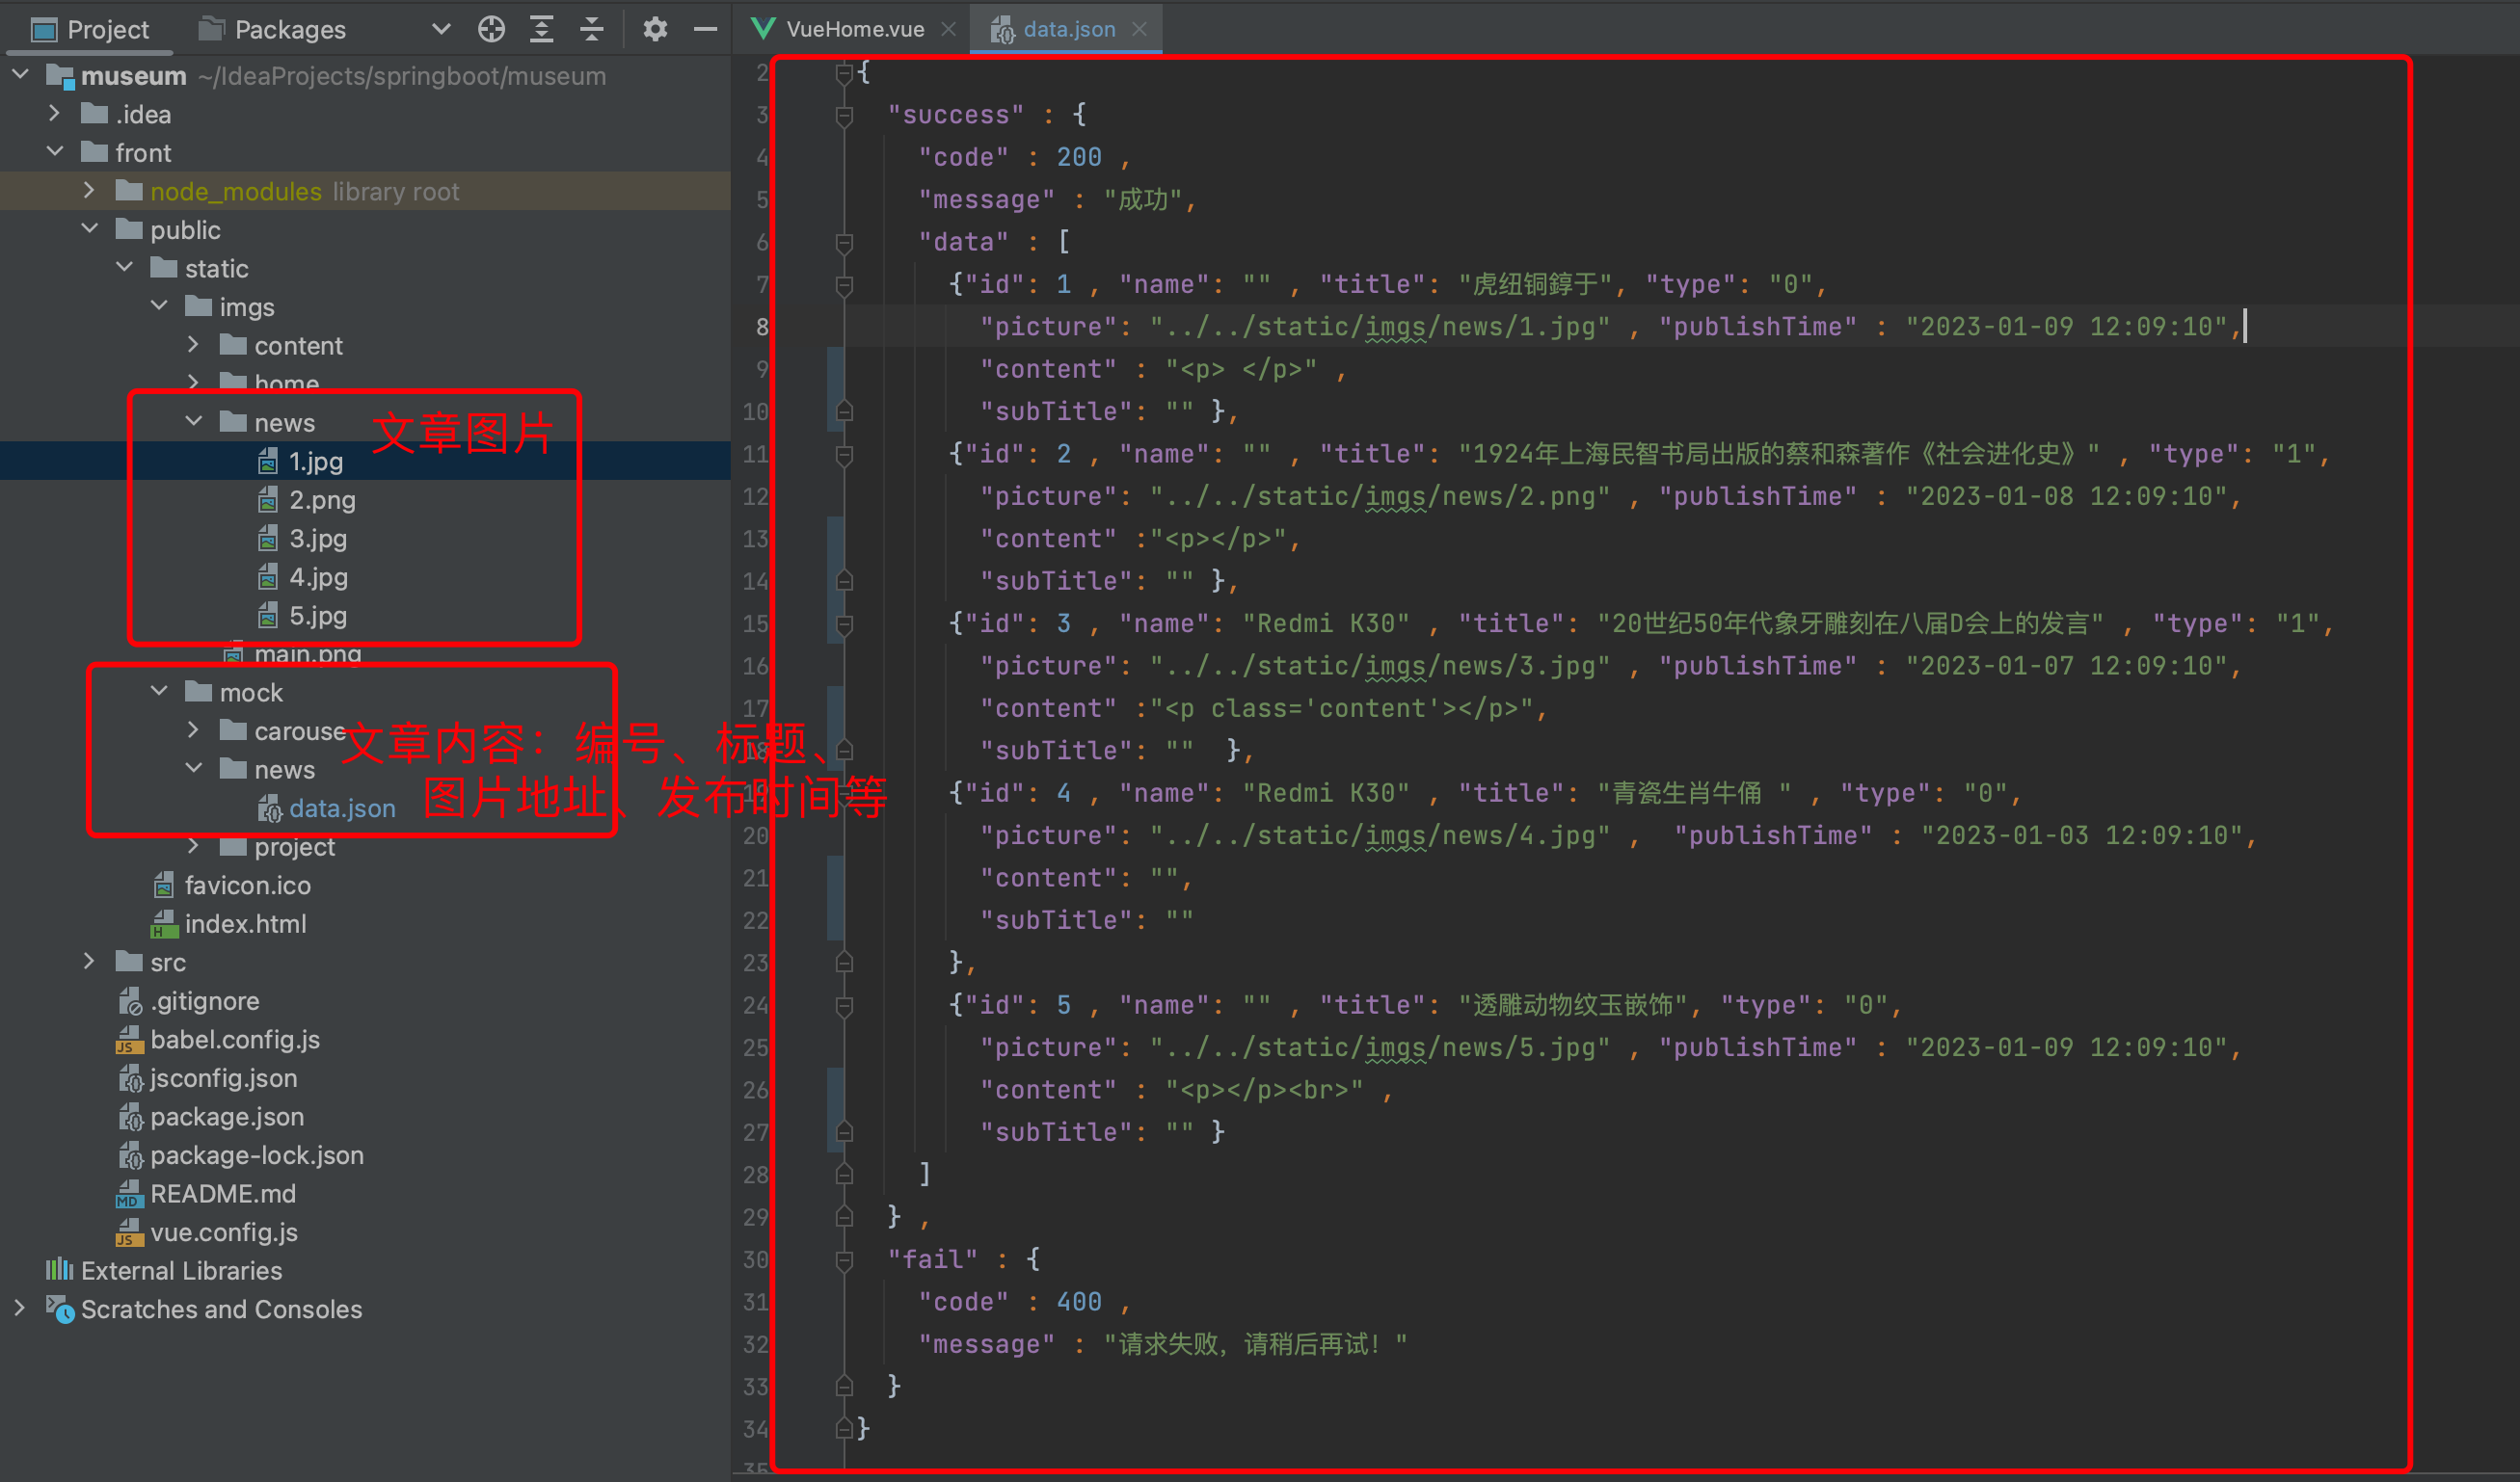Collapse the front folder
2520x1482 pixels.
point(55,152)
